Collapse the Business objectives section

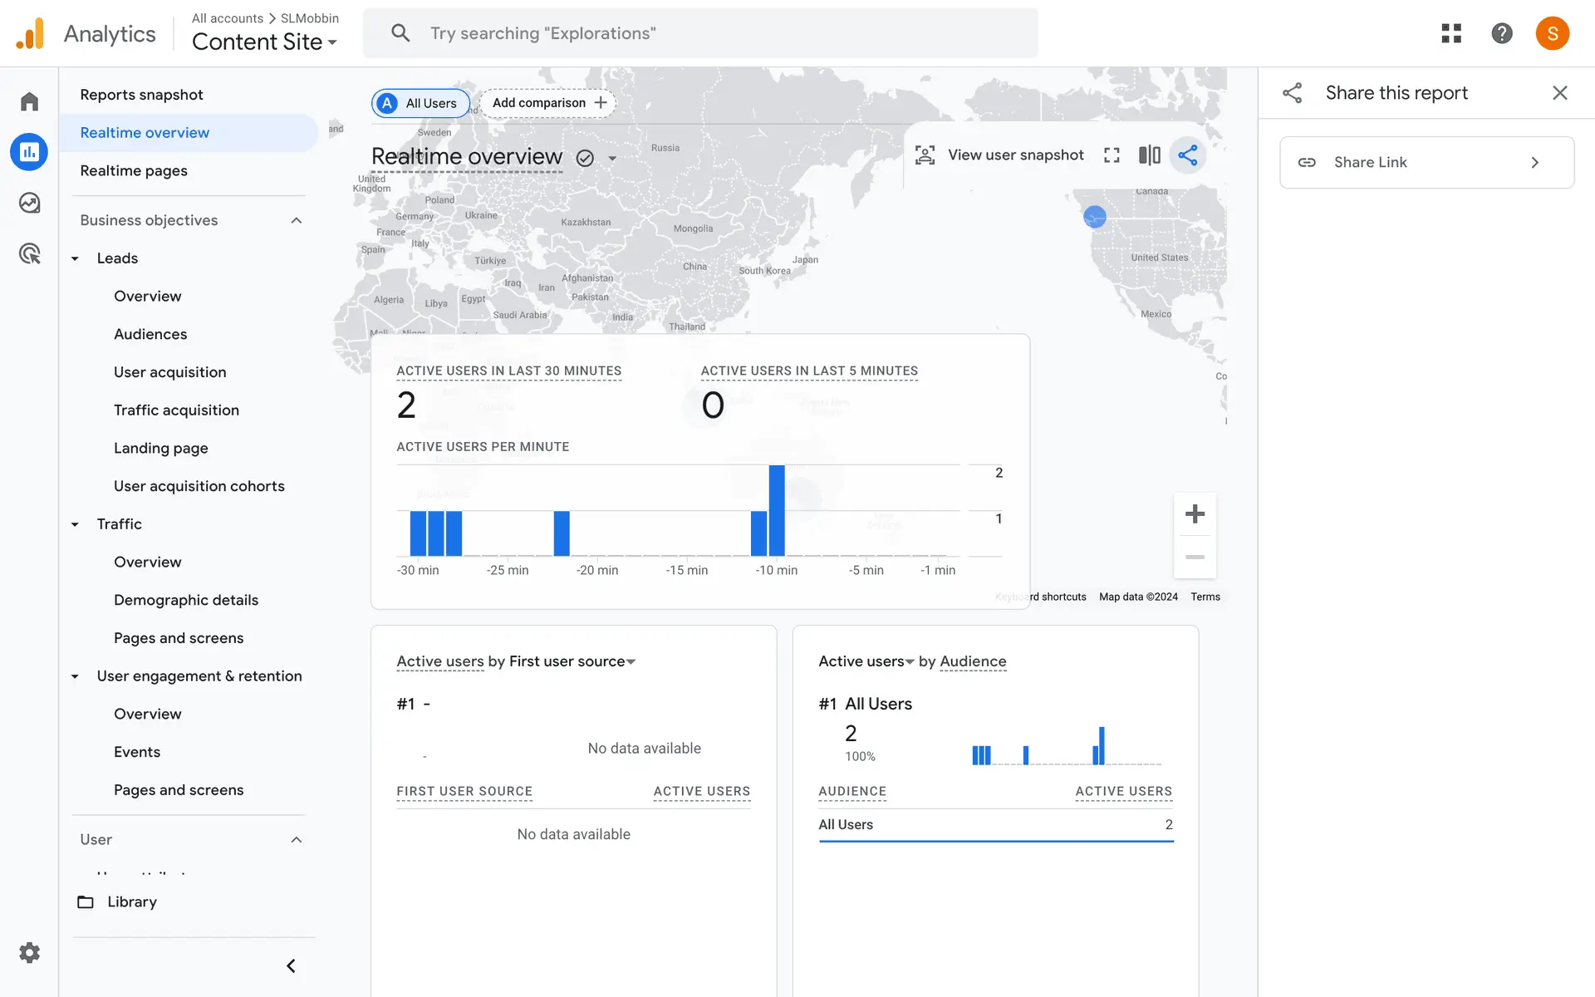pos(297,220)
